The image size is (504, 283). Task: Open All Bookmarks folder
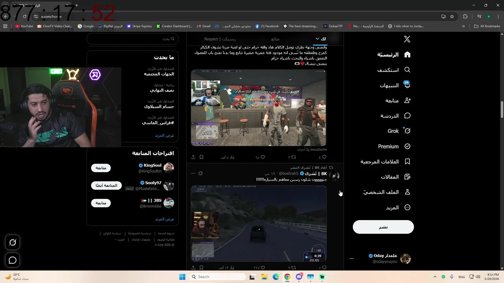pos(487,26)
